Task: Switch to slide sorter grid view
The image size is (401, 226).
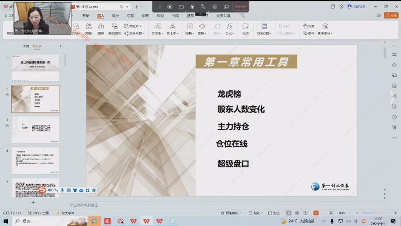Action: [x=297, y=213]
